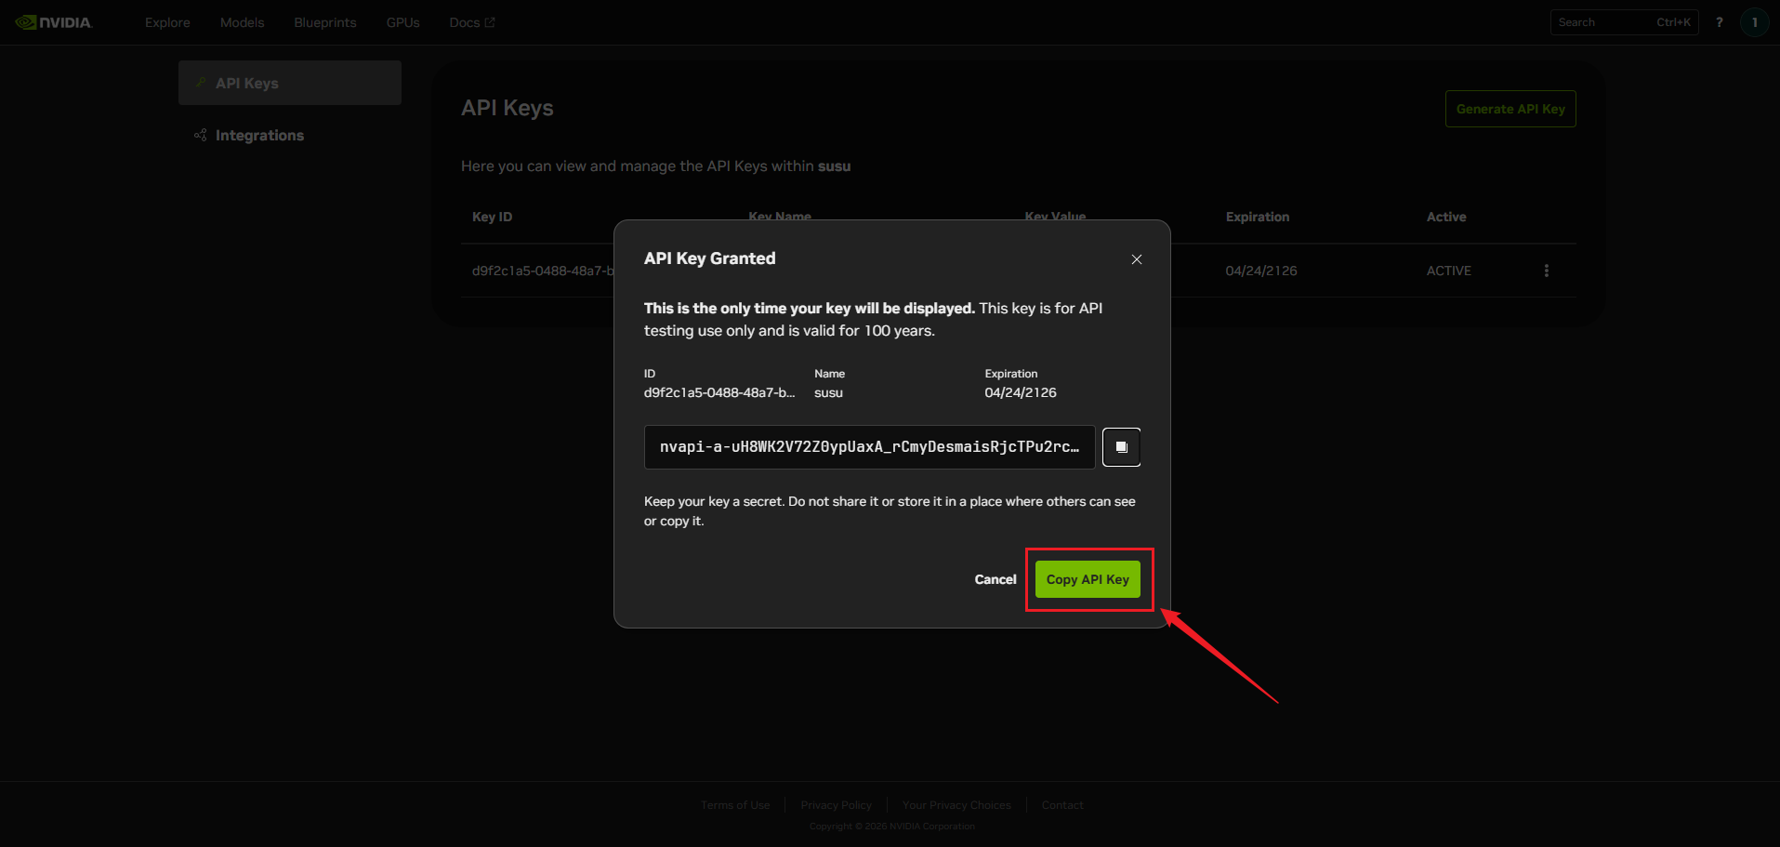Open the user account avatar menu

pyautogui.click(x=1754, y=22)
